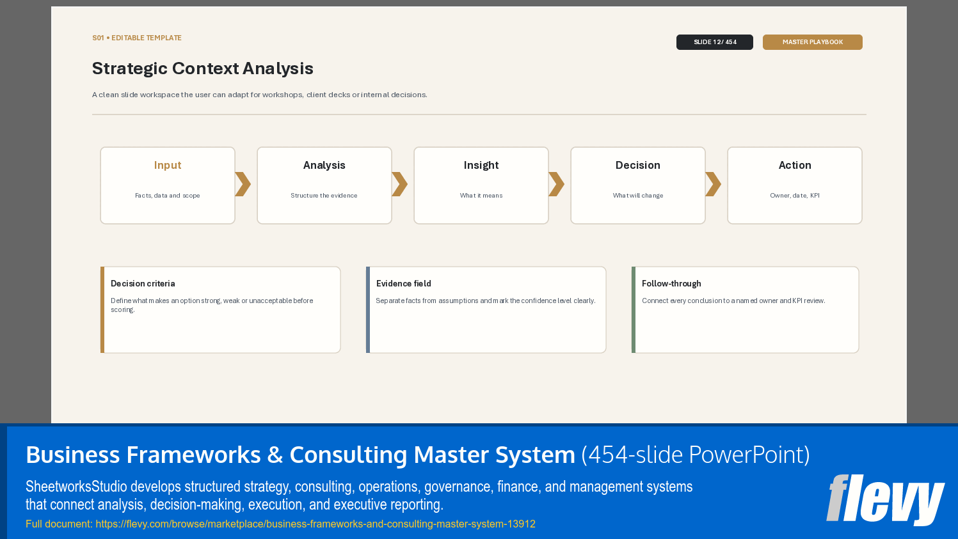Click the 'A clean slide workspace' subtitle
The height and width of the screenshot is (539, 958).
click(260, 95)
